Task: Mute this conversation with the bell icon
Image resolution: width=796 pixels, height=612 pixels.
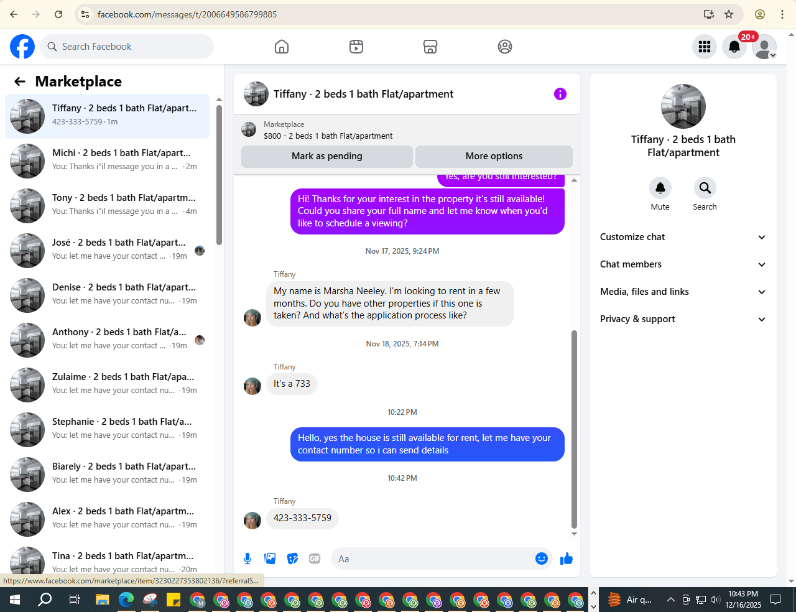Action: [x=660, y=188]
